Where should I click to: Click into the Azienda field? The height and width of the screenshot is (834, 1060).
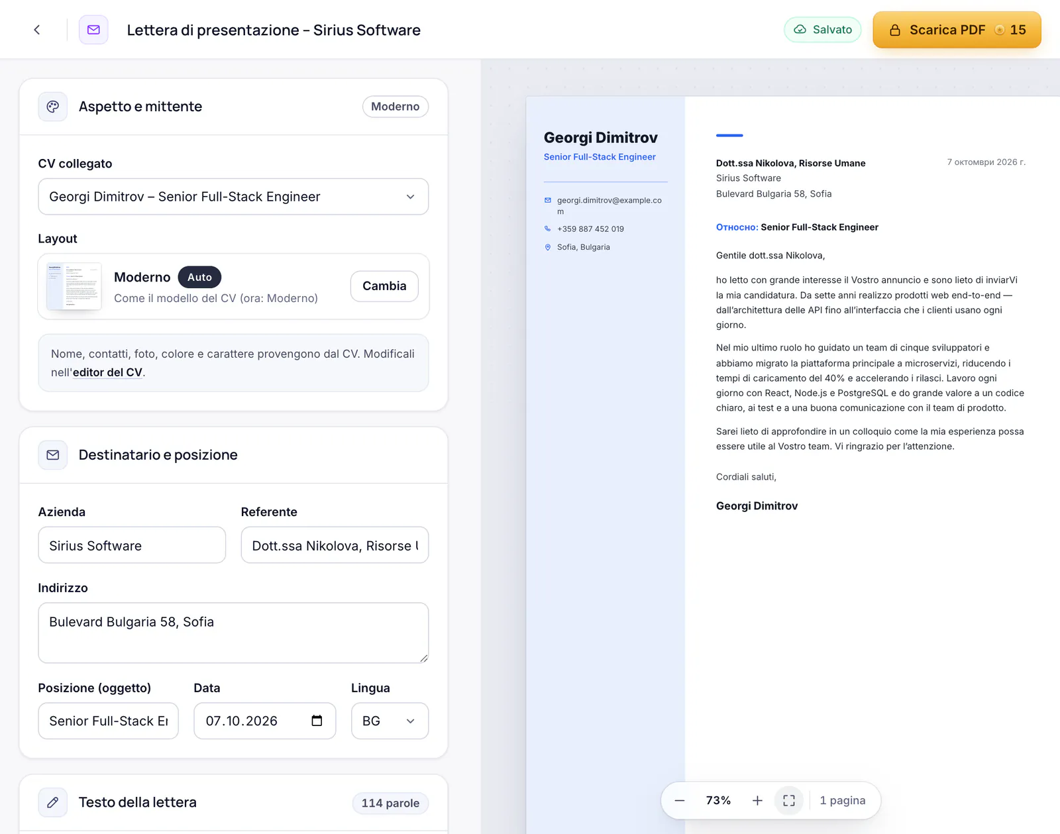(x=132, y=545)
